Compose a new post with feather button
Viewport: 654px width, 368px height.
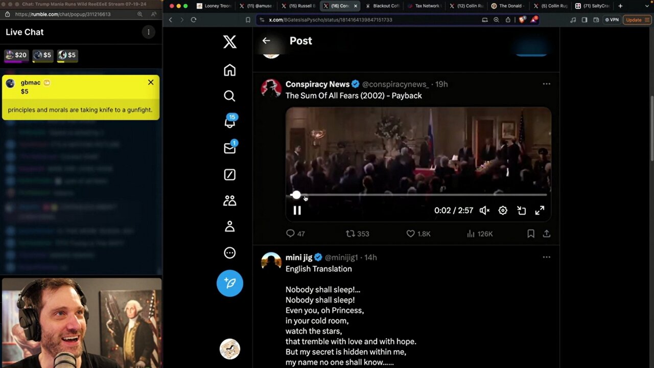[230, 283]
